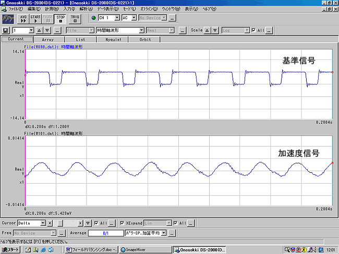
Task: Click the PAUSE button in toolbar
Action: coord(47,19)
